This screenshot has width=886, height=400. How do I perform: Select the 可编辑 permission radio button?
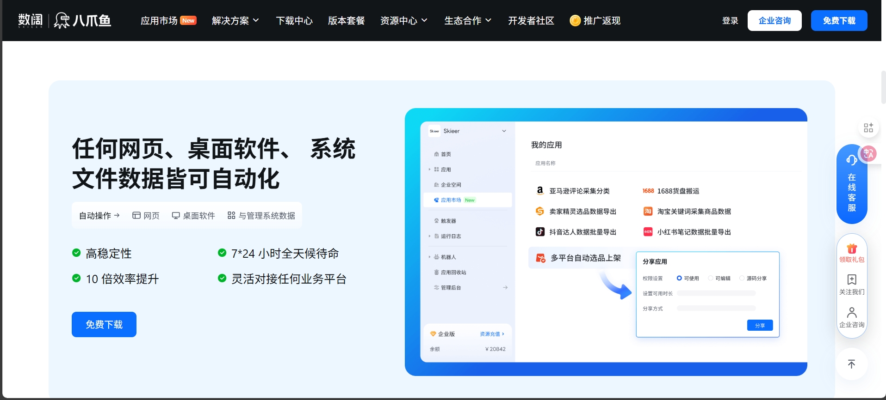pyautogui.click(x=710, y=278)
